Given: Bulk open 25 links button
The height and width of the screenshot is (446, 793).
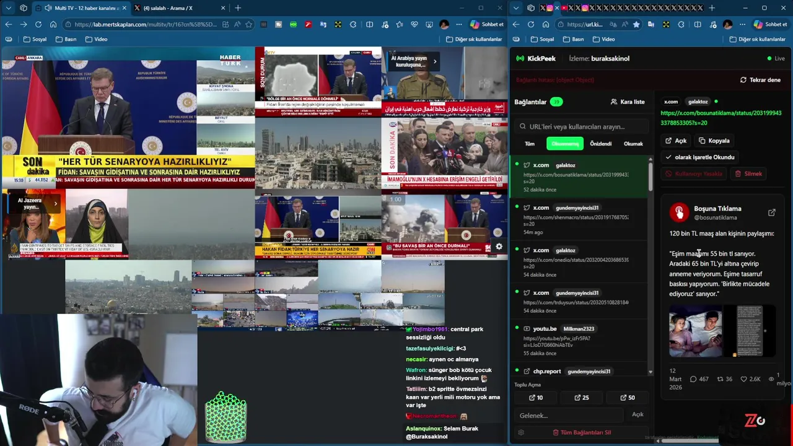Looking at the screenshot, I should (x=582, y=398).
